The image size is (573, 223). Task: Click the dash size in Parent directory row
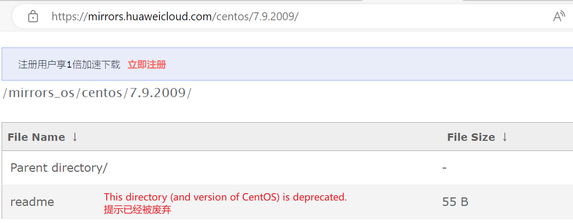444,168
